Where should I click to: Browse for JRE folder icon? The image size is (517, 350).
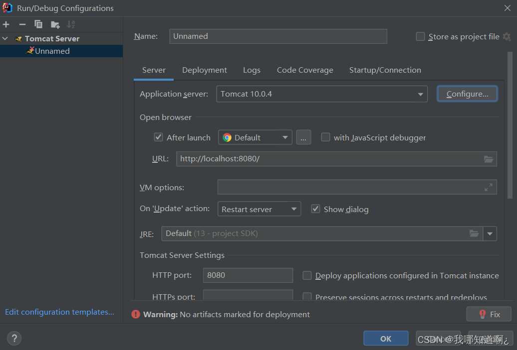[x=474, y=233]
